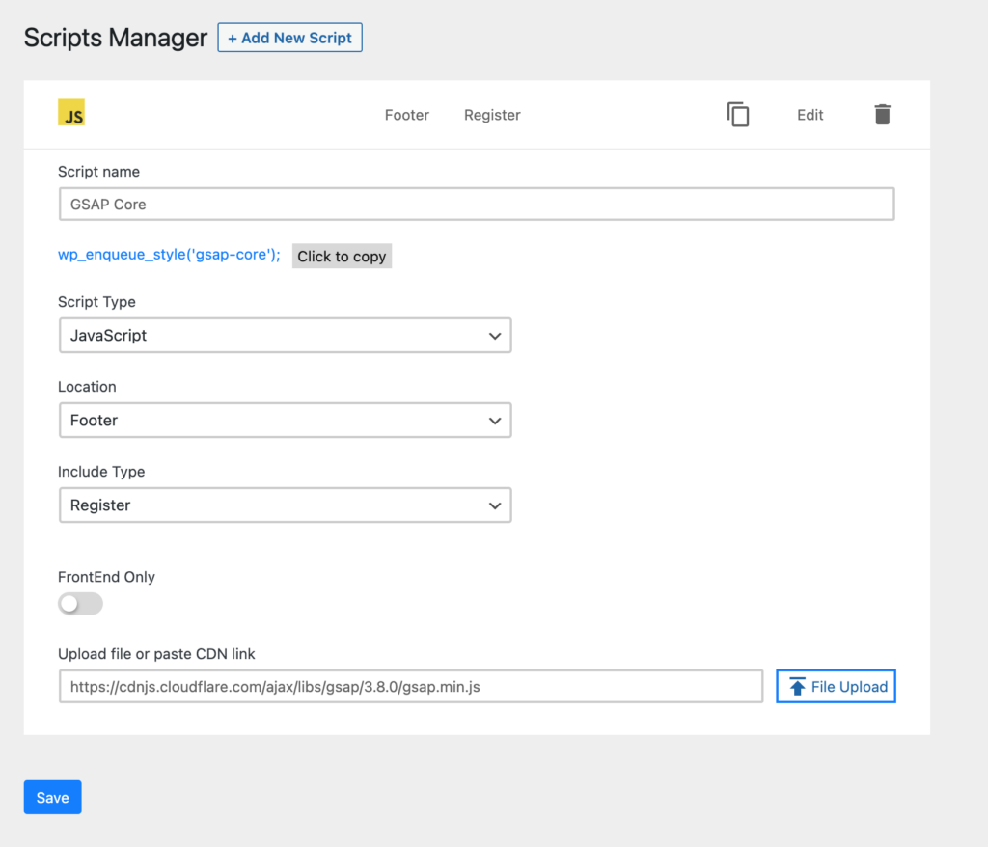
Task: Click the Script Type field label
Action: click(x=96, y=302)
